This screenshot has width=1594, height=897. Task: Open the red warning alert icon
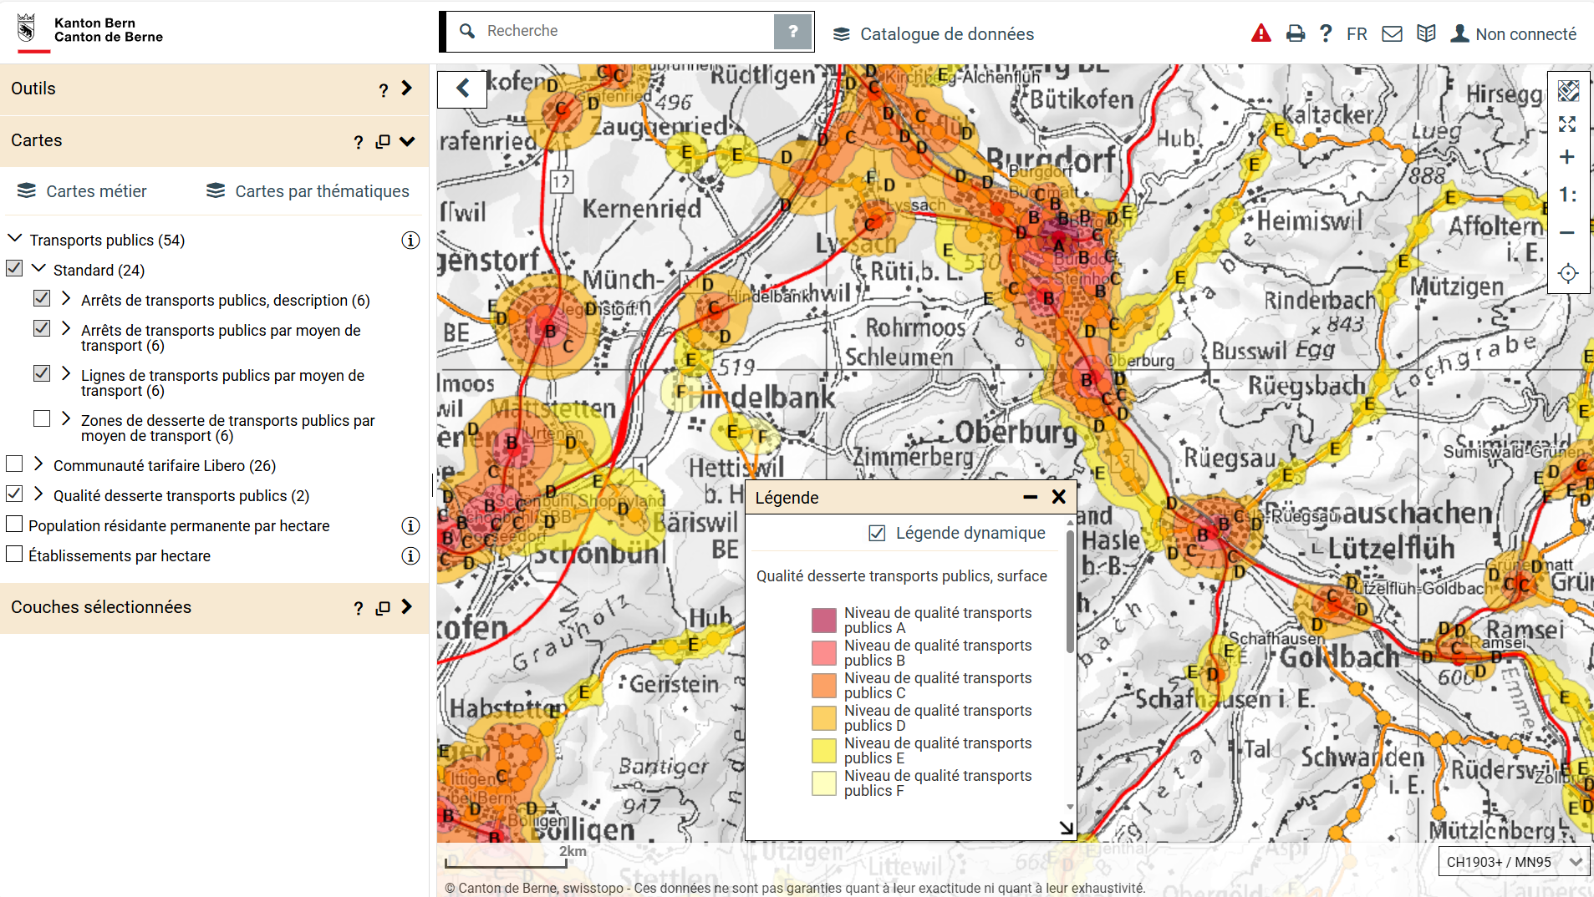pos(1260,34)
